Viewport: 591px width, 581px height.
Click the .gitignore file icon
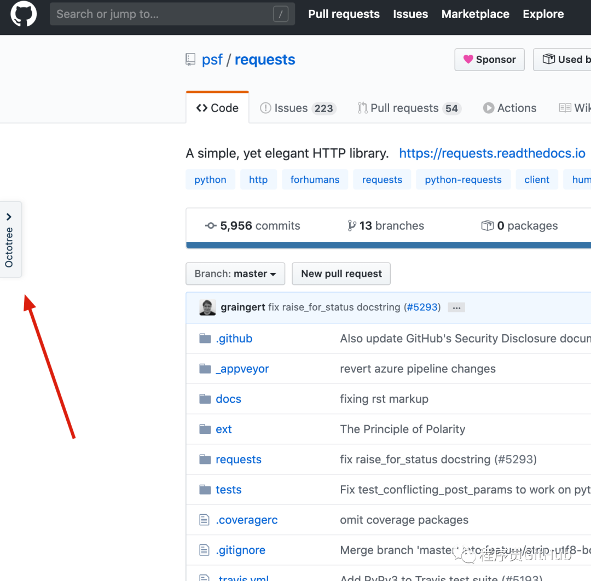pyautogui.click(x=204, y=550)
